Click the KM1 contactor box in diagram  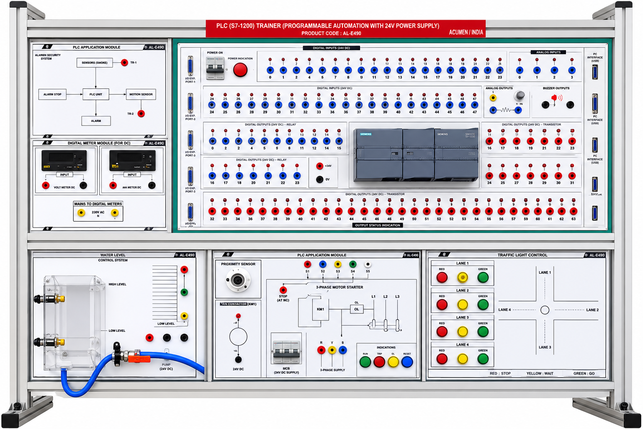320,310
